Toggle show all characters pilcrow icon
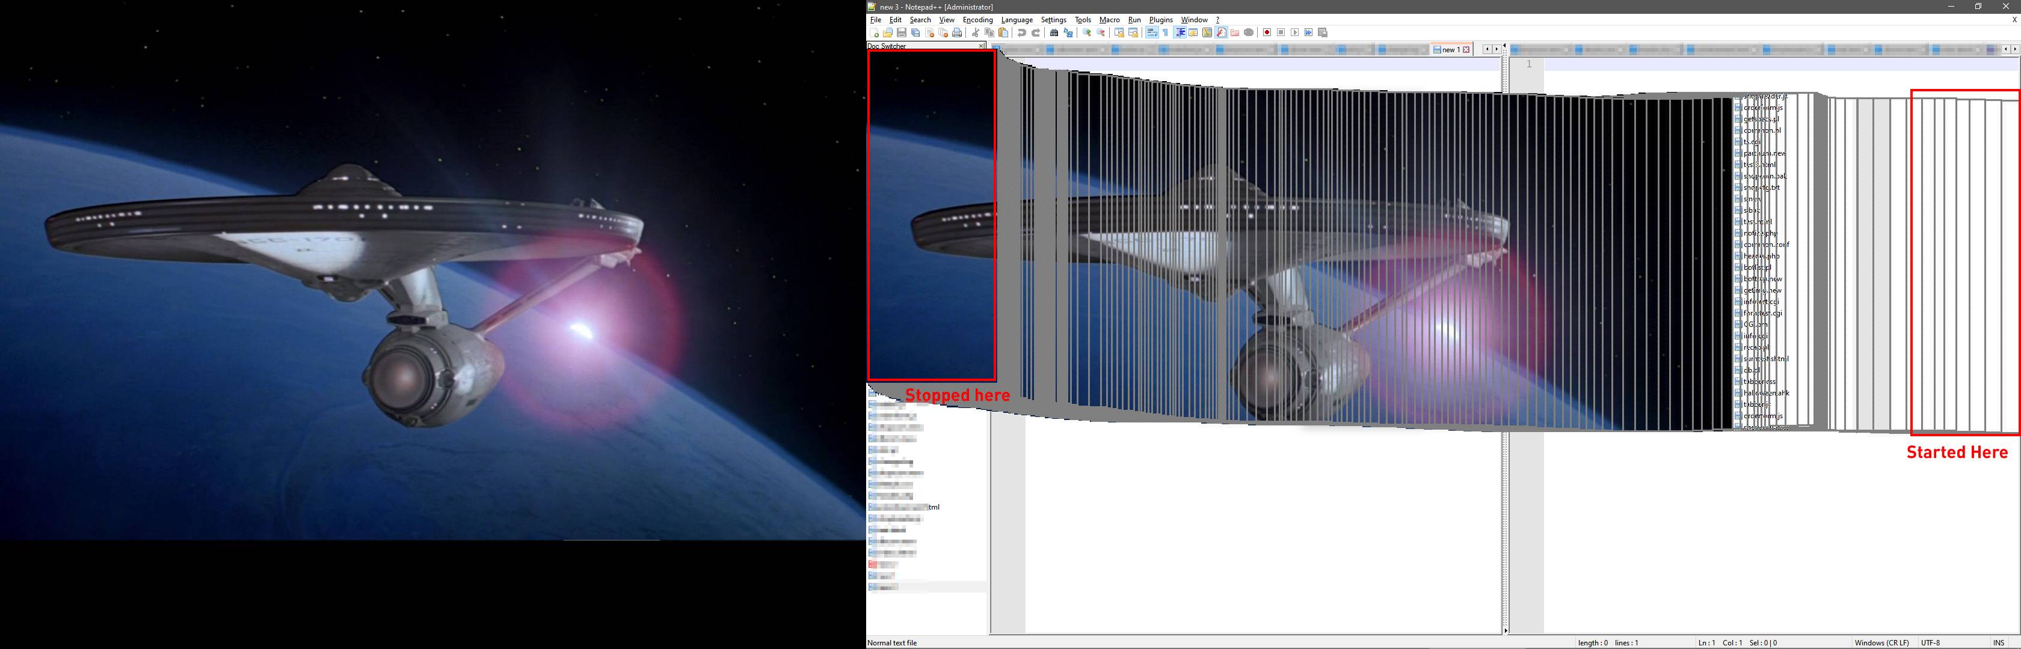Screen dimensions: 2021x649 [1166, 33]
